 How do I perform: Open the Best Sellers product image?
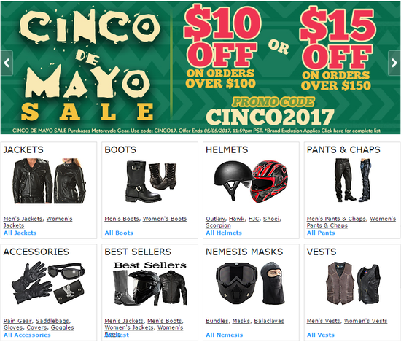[150, 284]
